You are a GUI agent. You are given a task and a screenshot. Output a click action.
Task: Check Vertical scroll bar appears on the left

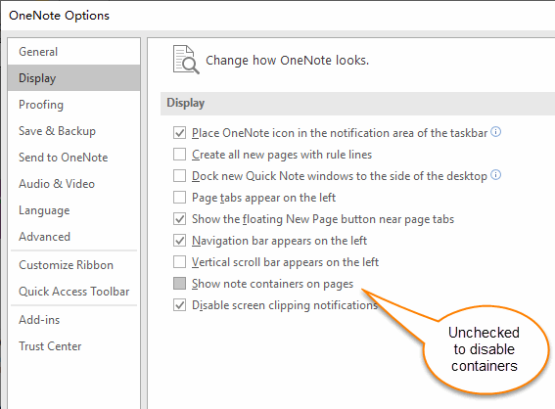tap(179, 262)
